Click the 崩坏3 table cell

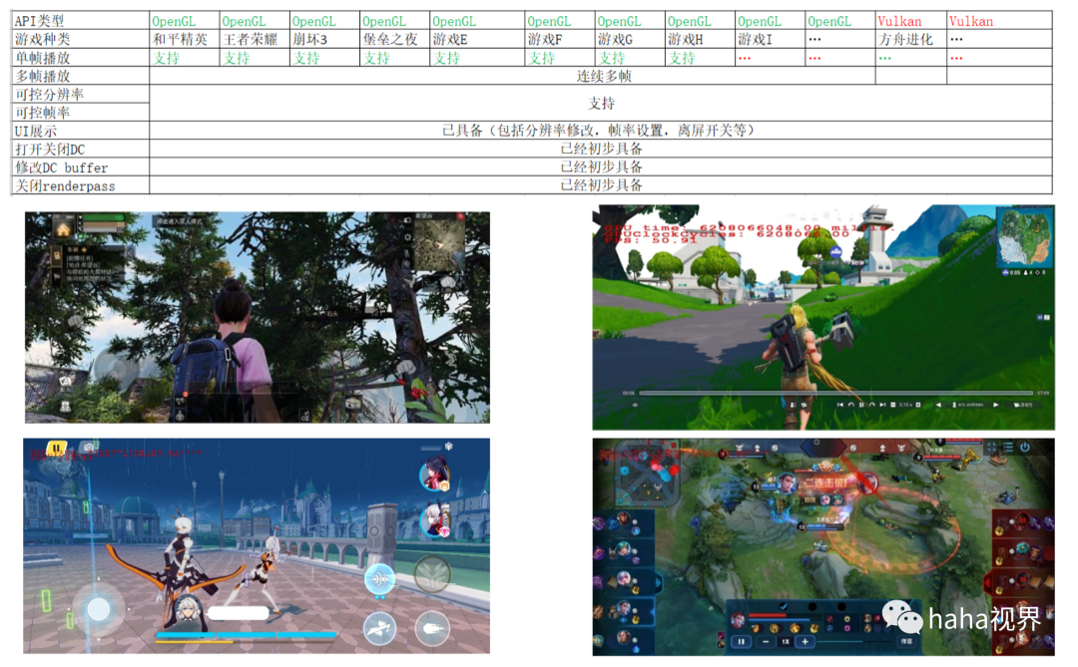click(x=324, y=39)
